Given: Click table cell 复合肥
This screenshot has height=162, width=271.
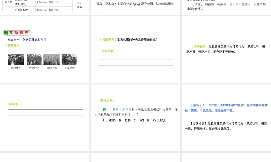Looking at the screenshot, I should tap(8, 2).
